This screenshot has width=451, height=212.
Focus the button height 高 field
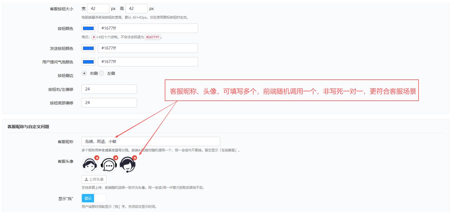[x=136, y=9]
